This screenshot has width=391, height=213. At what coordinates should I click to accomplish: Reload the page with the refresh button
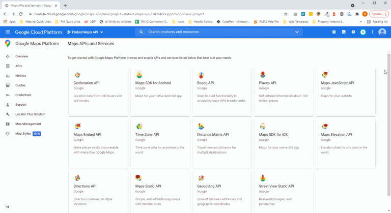click(21, 14)
